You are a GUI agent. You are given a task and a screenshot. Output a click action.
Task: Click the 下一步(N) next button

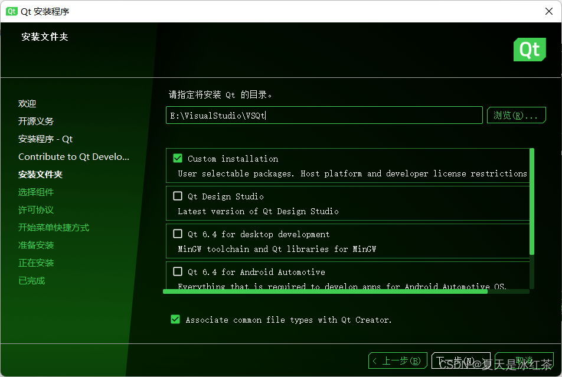click(x=461, y=360)
